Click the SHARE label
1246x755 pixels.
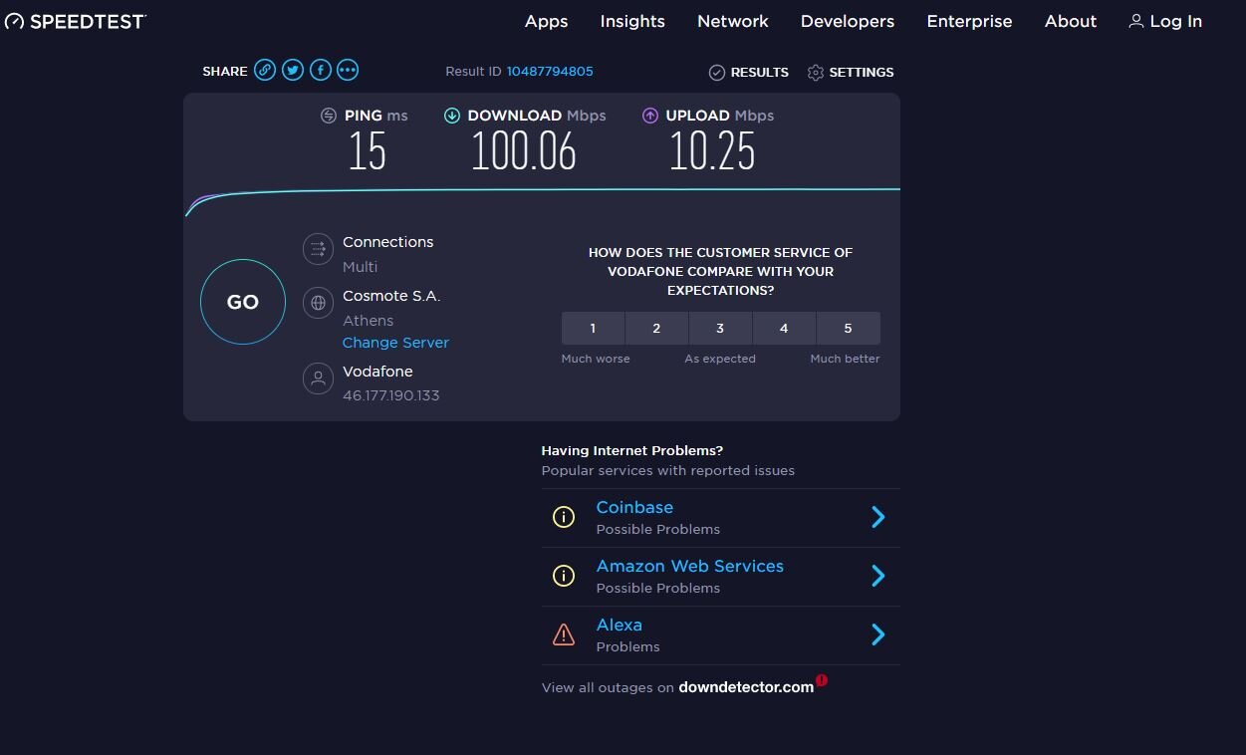pyautogui.click(x=225, y=72)
